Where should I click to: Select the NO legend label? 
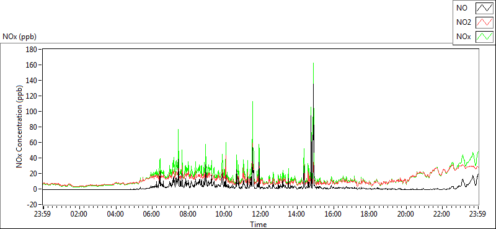coord(462,8)
